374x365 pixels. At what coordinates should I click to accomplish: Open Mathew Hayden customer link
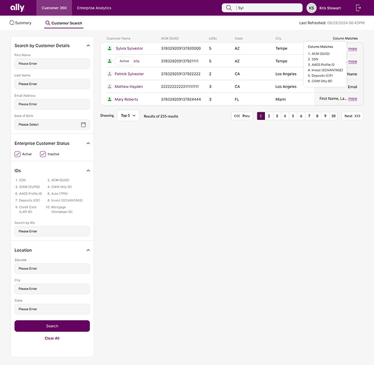[128, 87]
